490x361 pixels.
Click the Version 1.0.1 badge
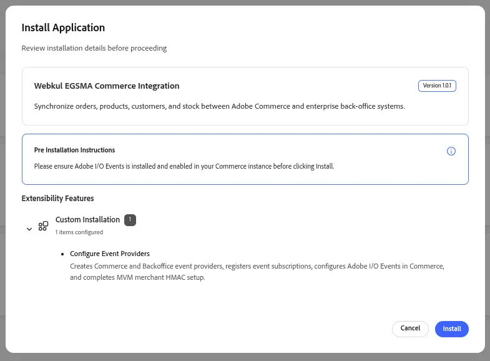(x=437, y=86)
